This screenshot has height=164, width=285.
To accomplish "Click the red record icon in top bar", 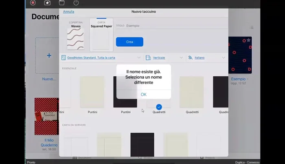I will 33,2.
